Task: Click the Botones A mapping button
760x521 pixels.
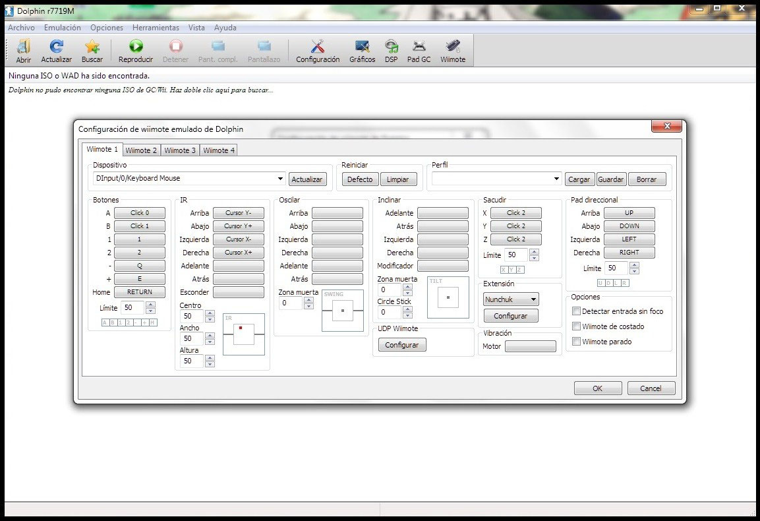Action: click(140, 213)
